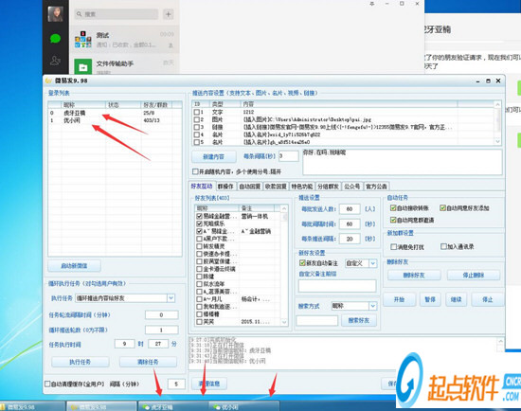Image resolution: width=521 pixels, height=411 pixels.
Task: Open the 自定义 remark dropdown
Action: (373, 263)
